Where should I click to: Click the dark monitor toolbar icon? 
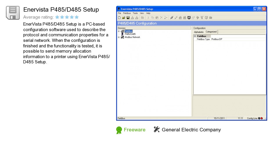pyautogui.click(x=189, y=18)
